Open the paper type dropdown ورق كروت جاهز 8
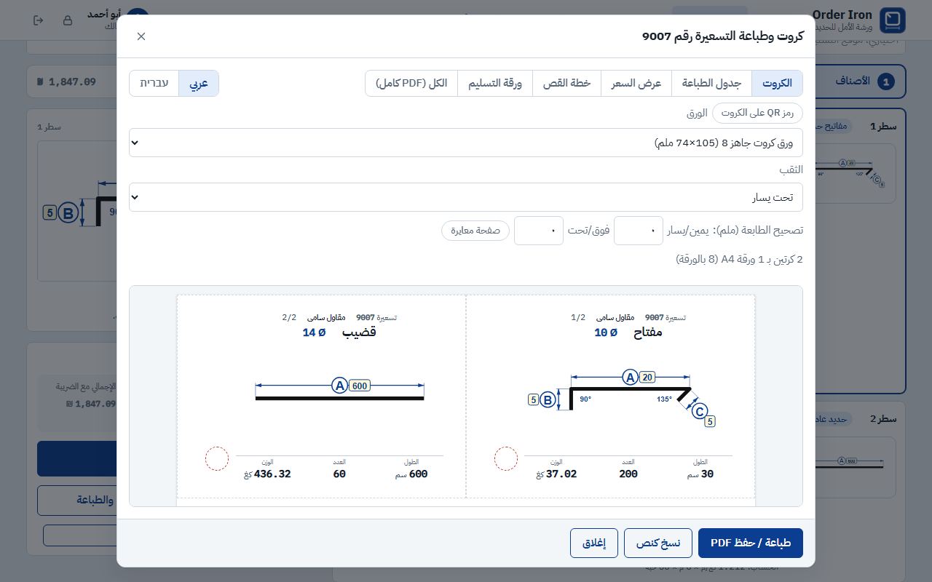The height and width of the screenshot is (582, 932). (x=466, y=143)
